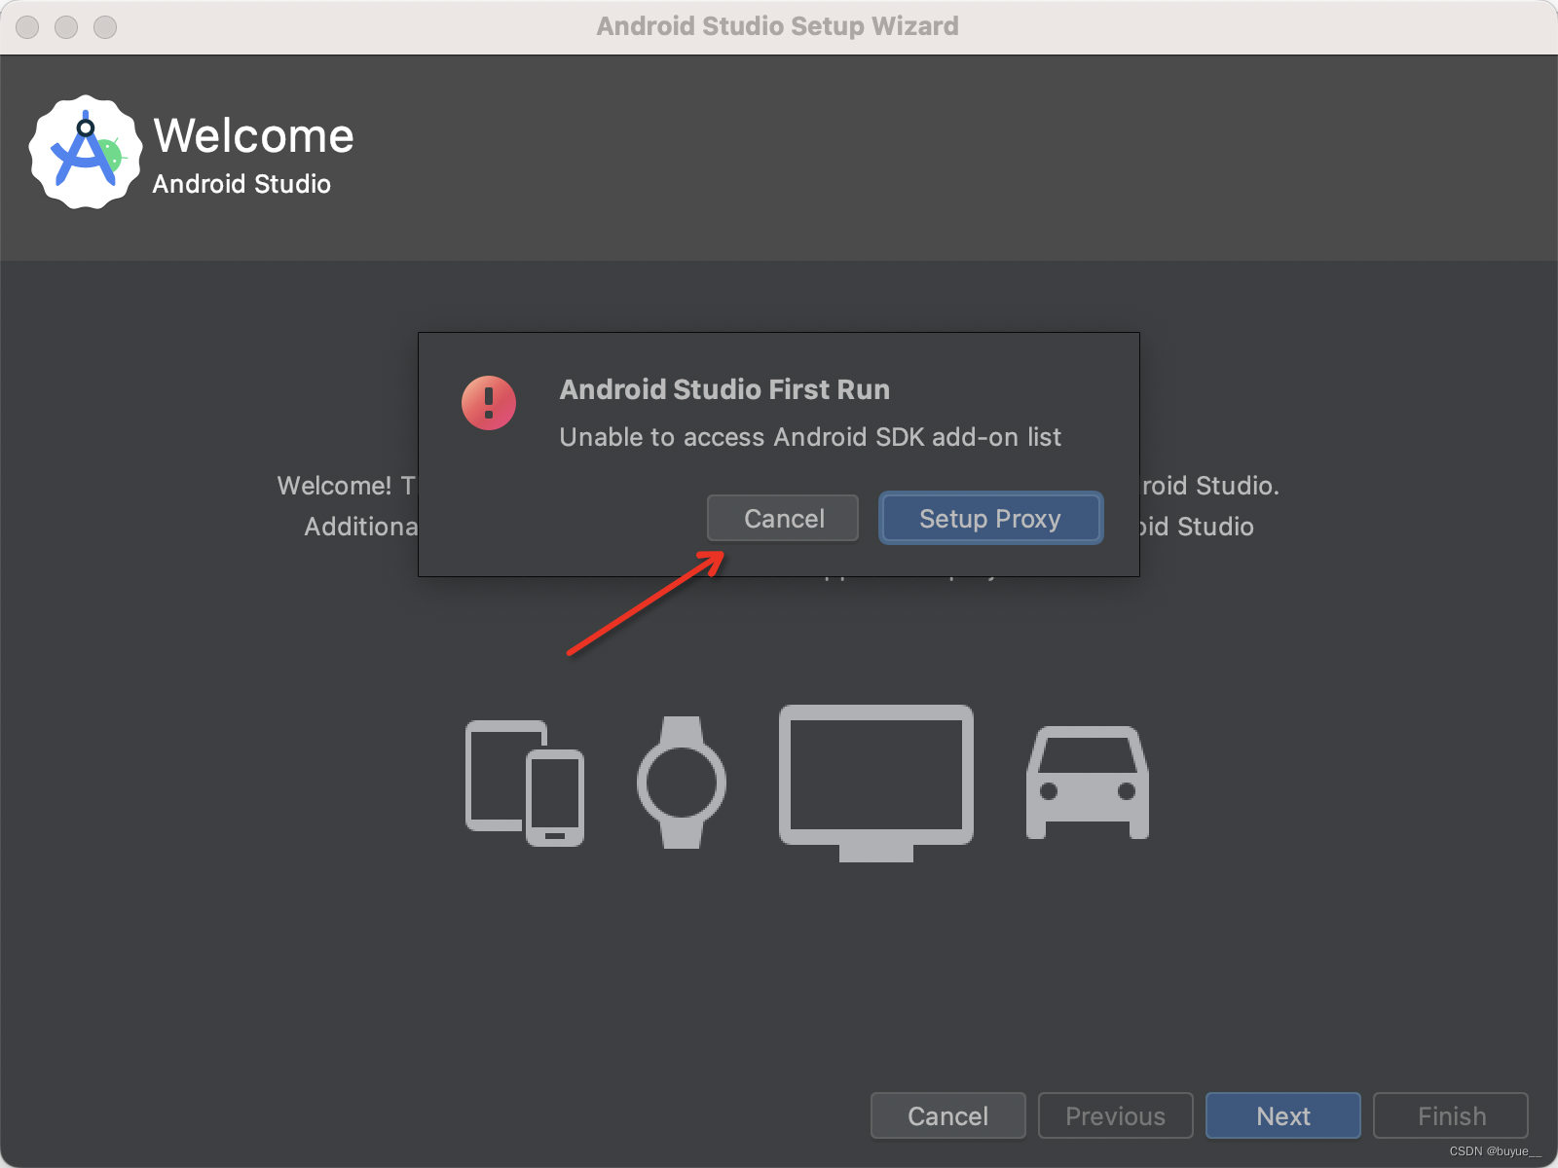Click the TV monitor icon
Image resolution: width=1558 pixels, height=1168 pixels.
click(x=876, y=784)
